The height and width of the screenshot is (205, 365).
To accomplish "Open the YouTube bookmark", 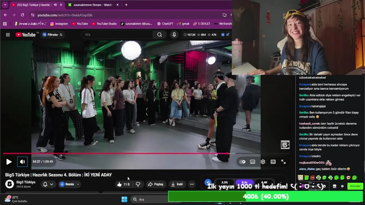I will point(80,24).
